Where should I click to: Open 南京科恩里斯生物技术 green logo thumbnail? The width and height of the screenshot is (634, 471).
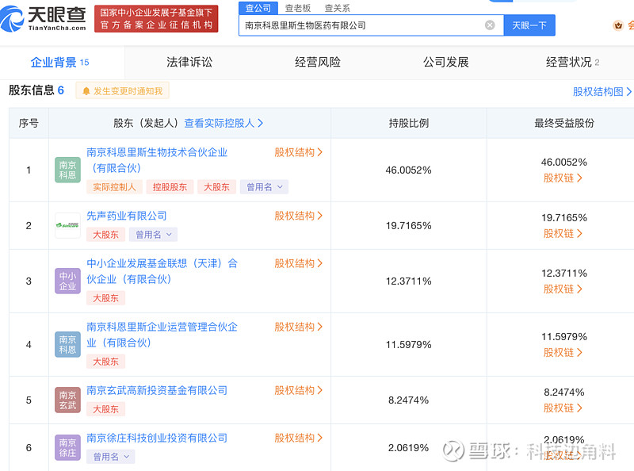click(67, 170)
